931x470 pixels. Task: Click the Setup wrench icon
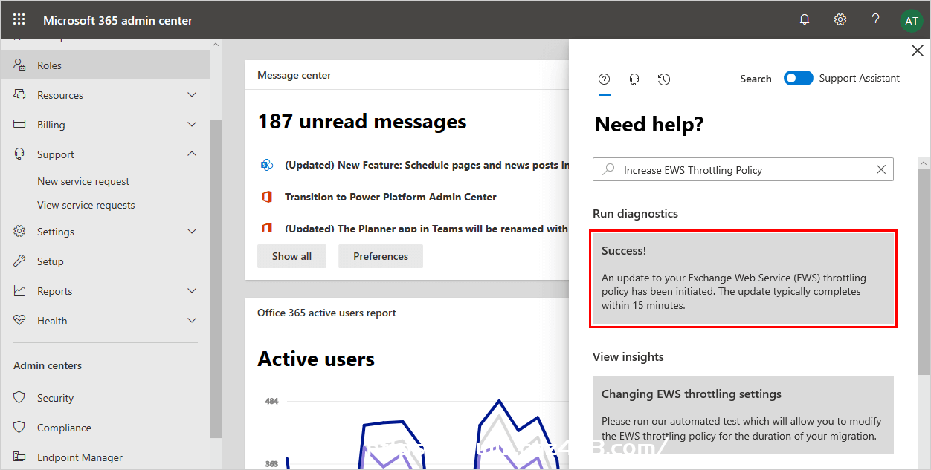20,261
